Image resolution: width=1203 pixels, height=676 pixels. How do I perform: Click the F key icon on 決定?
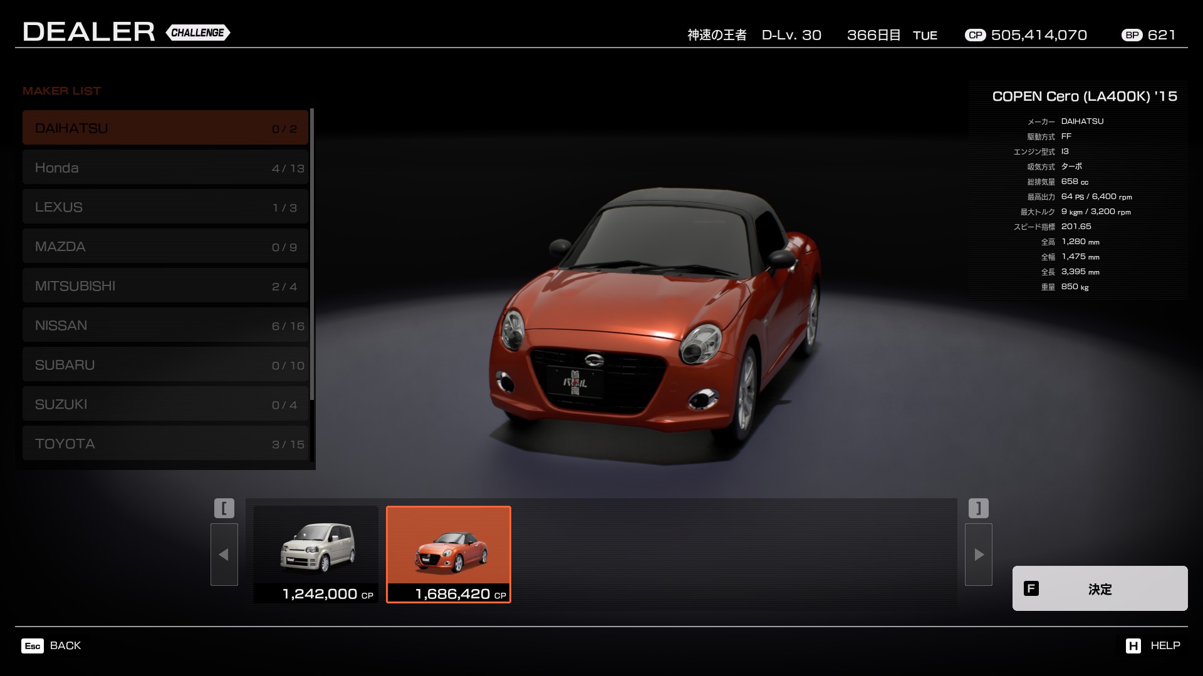[1031, 588]
